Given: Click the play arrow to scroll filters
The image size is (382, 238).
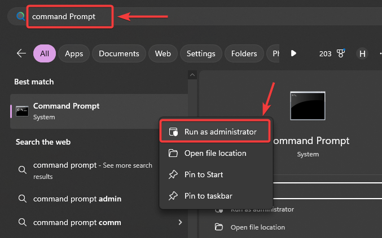Looking at the screenshot, I should [x=293, y=53].
